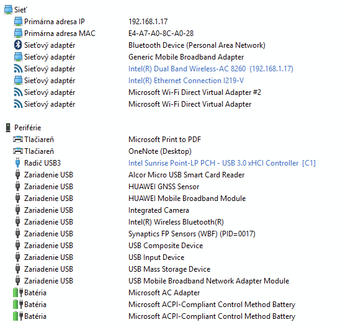Viewport: 343px width, 330px height.
Task: Click the icon of the Generic Mobile Broadband row
Action: 18,57
